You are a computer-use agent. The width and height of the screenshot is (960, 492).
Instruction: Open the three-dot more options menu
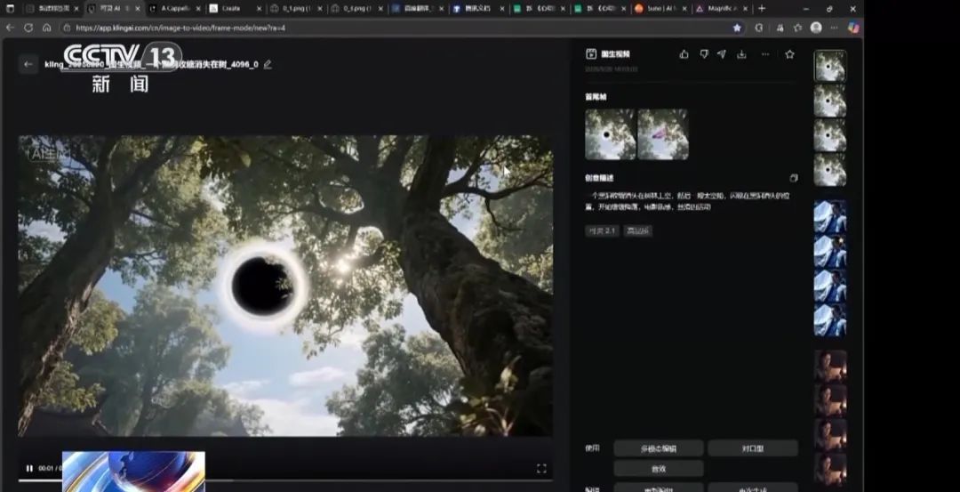tap(764, 54)
